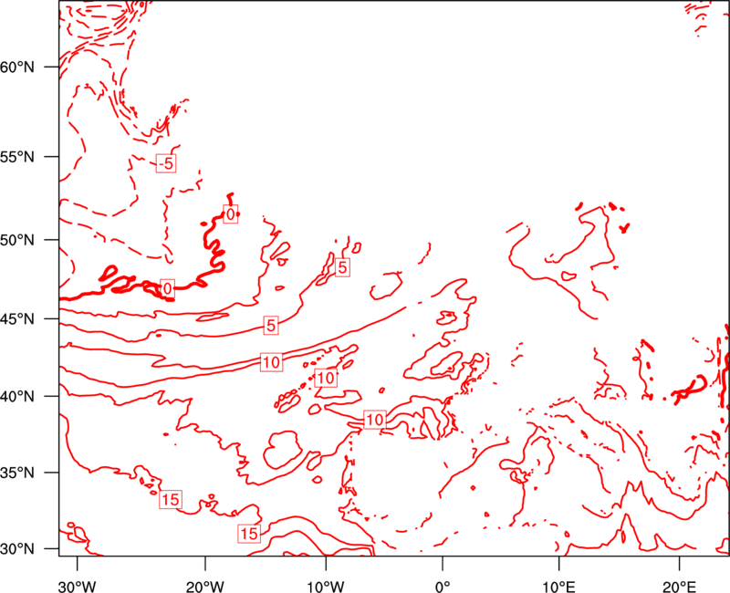This screenshot has height=593, width=730.
Task: Select the 50°N latitude axis label
Action: point(17,240)
